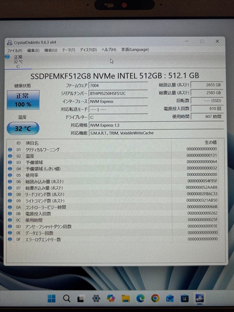Click the raw value 00000002FB6C33
This screenshot has width=234, height=312.
pos(202,194)
